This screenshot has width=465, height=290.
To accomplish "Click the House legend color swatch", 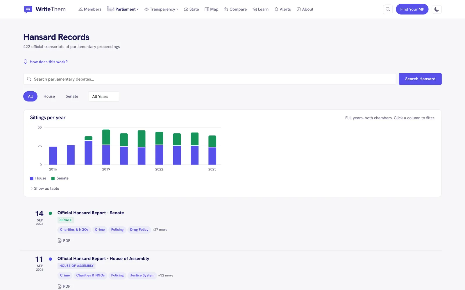I will (x=32, y=178).
